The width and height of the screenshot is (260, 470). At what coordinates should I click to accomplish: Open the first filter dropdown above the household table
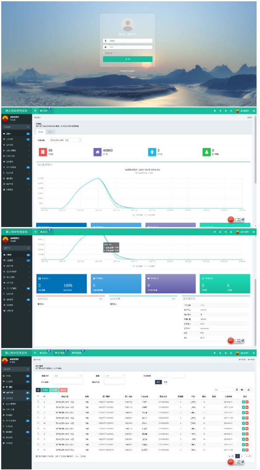(x=68, y=375)
